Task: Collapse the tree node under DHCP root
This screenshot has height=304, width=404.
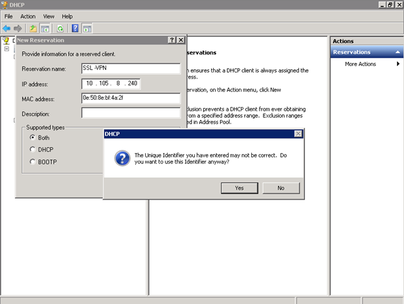Action: (6, 49)
